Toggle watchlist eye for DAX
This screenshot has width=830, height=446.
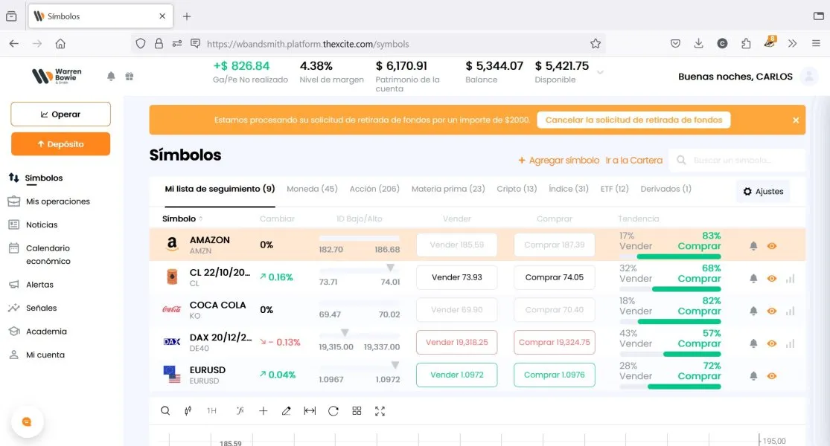tap(772, 343)
